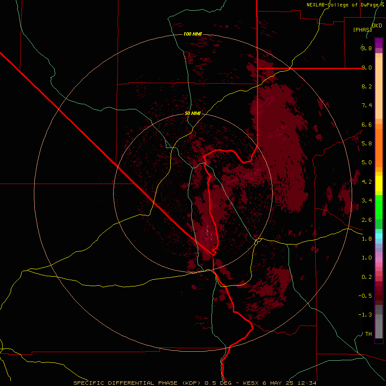The width and height of the screenshot is (386, 386).
Task: Click the 6.6 scale value
Action: pyautogui.click(x=367, y=124)
